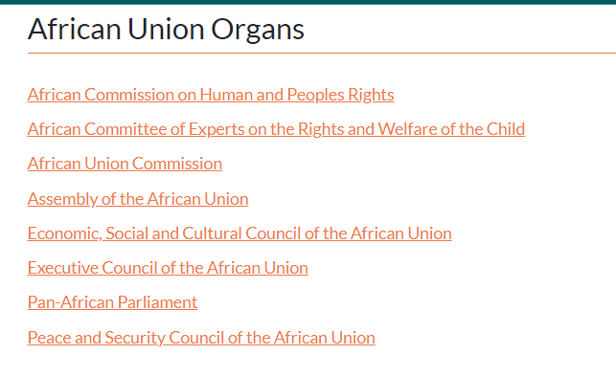Open the Pan-African Parliament link
This screenshot has height=377, width=616.
(x=112, y=302)
